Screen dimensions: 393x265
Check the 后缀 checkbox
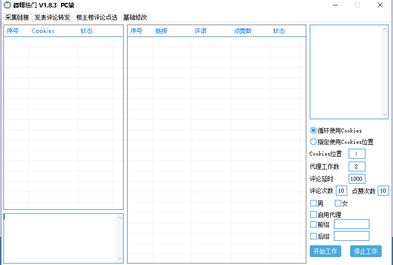click(x=314, y=236)
